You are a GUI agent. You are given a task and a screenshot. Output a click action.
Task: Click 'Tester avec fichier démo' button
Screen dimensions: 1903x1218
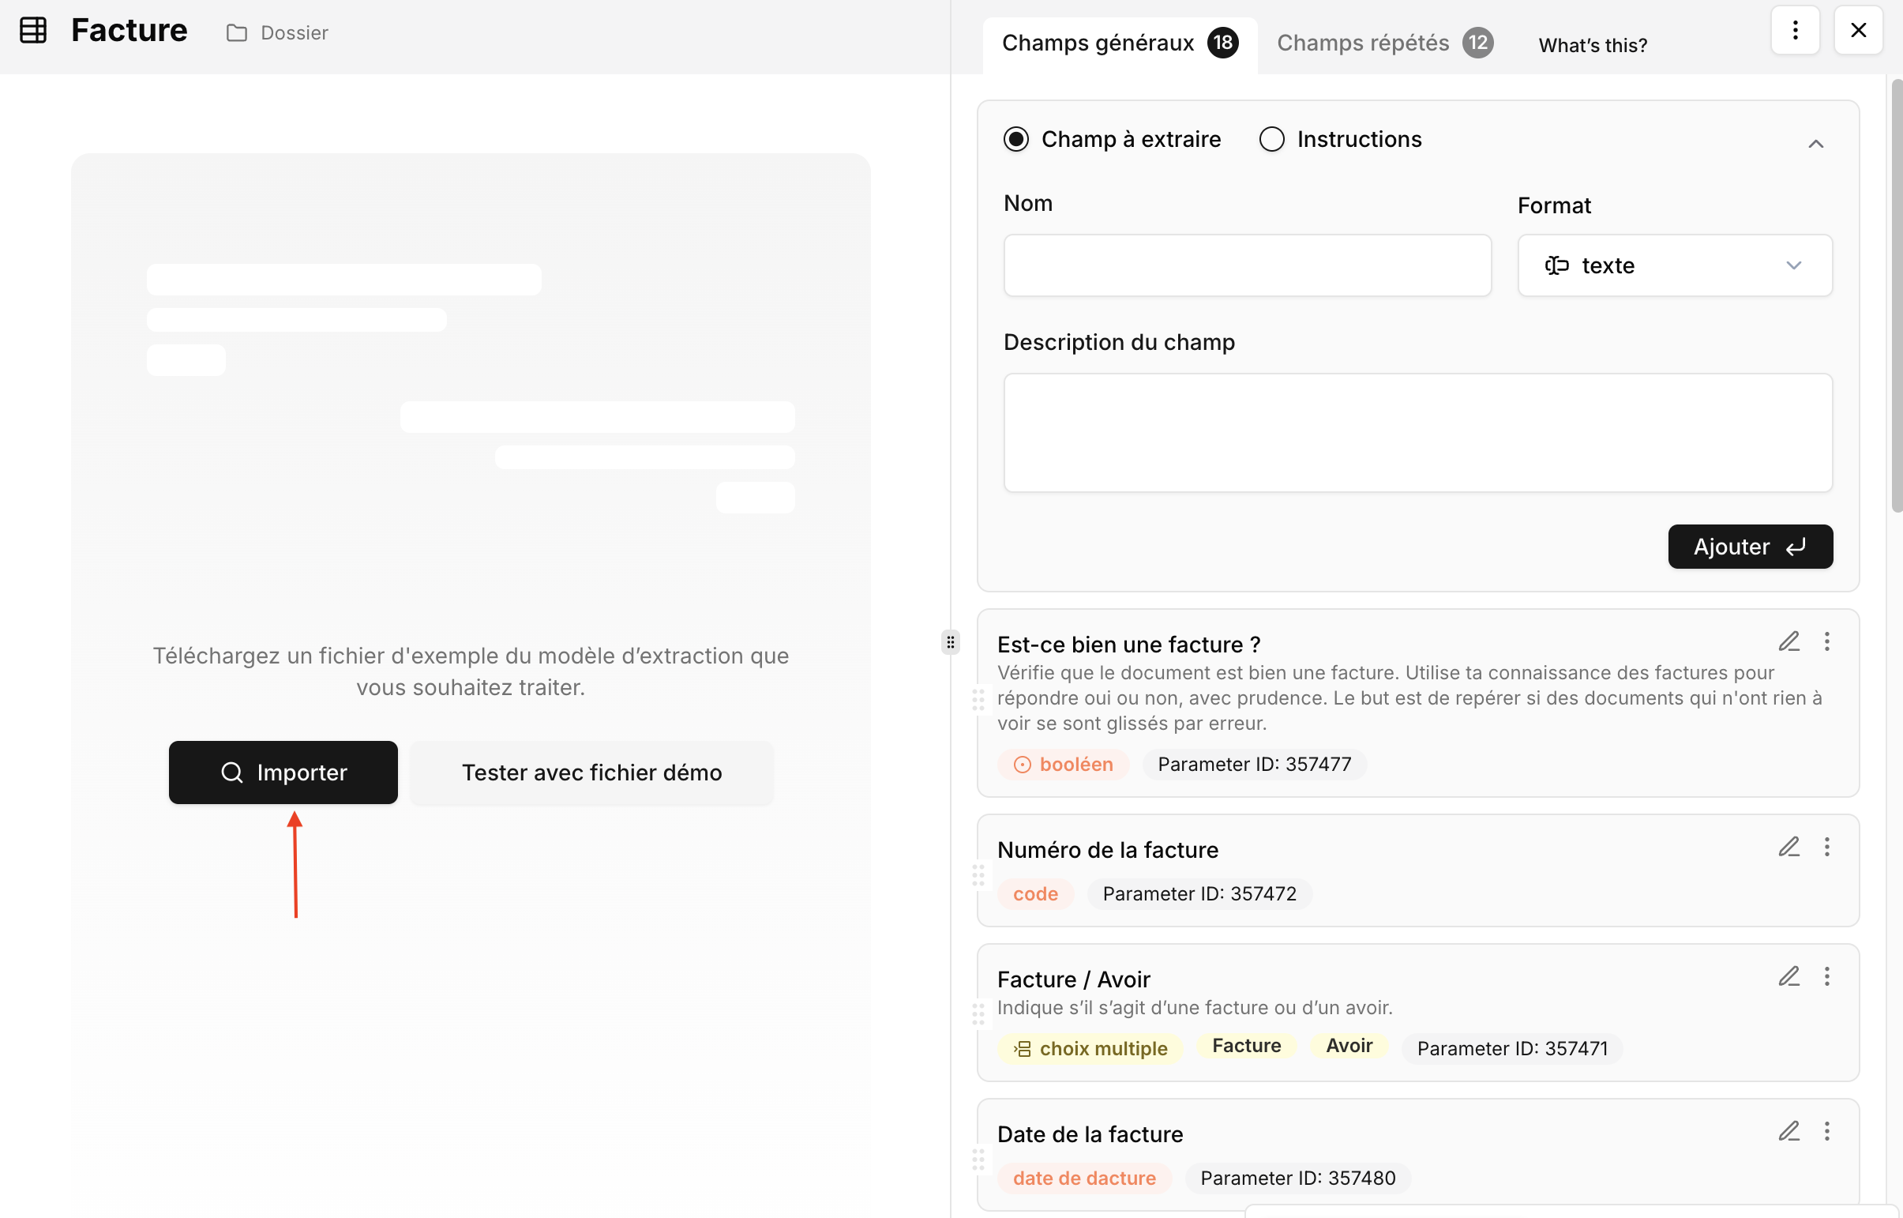(591, 773)
